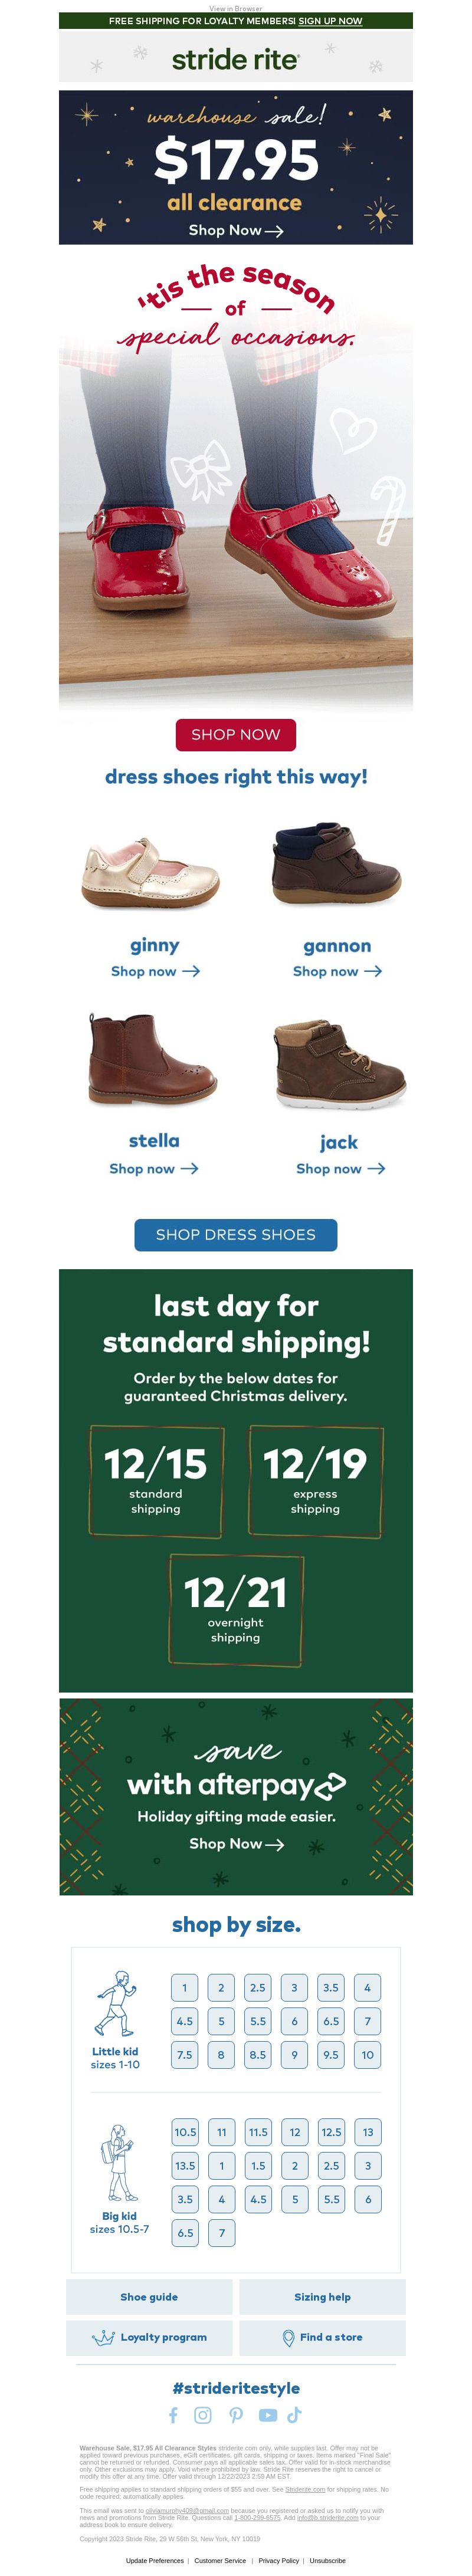The height and width of the screenshot is (2576, 472).
Task: Open the Shoe guide tab
Action: click(x=149, y=2297)
